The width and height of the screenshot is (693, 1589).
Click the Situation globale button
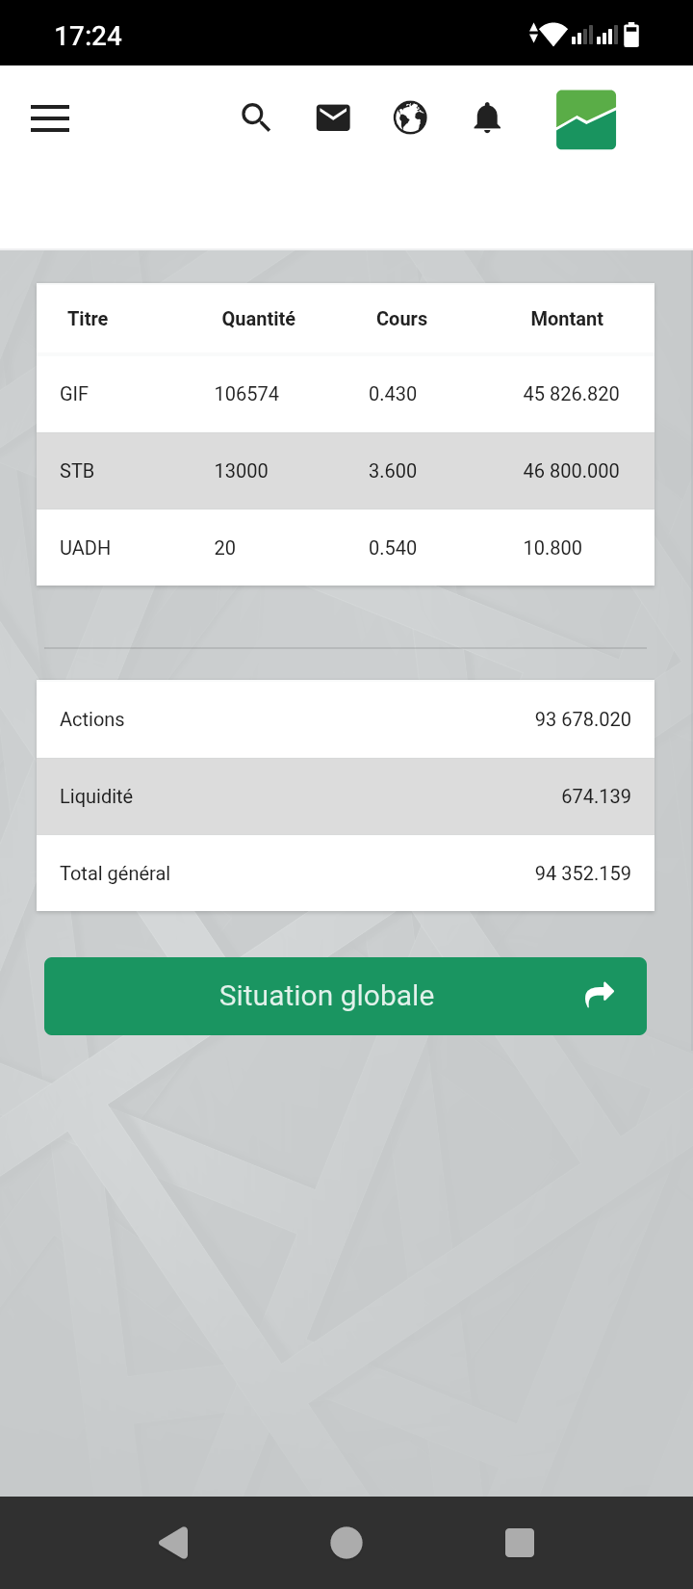point(327,996)
